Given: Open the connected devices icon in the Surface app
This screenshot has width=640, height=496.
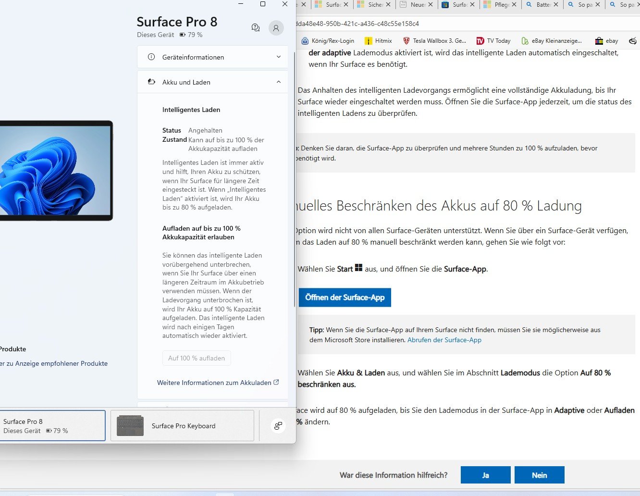Looking at the screenshot, I should pos(278,425).
